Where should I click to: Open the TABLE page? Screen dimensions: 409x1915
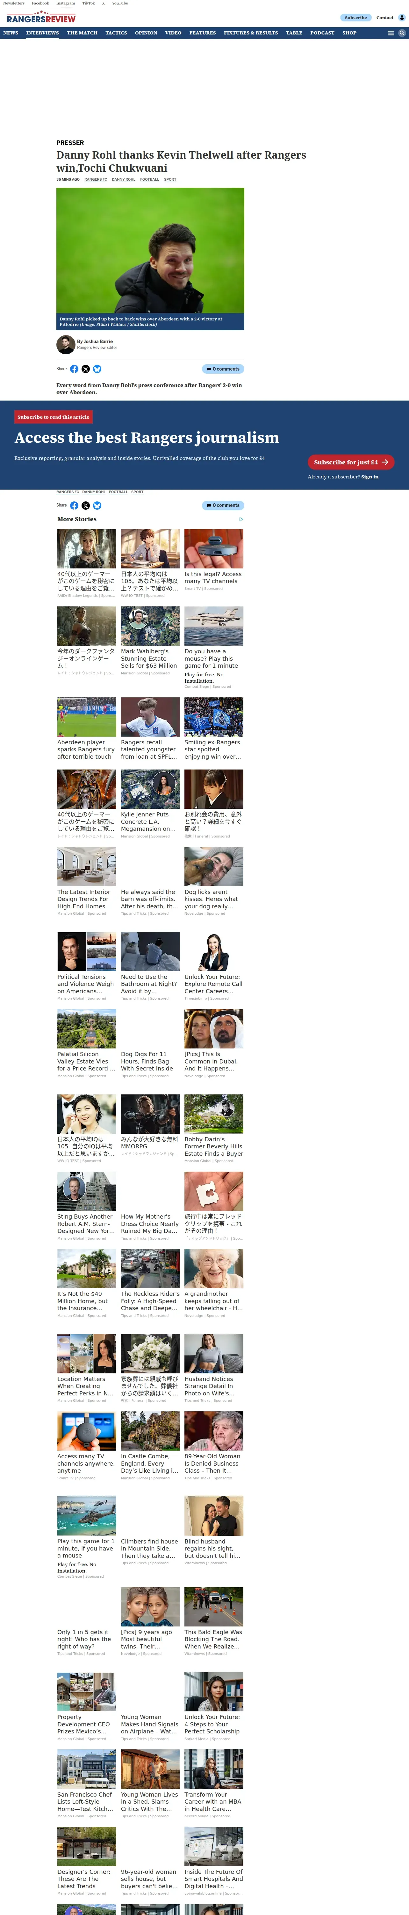pyautogui.click(x=294, y=33)
